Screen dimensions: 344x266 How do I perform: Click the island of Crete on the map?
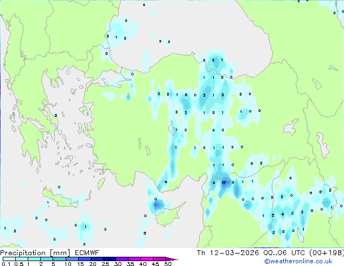(x=60, y=199)
